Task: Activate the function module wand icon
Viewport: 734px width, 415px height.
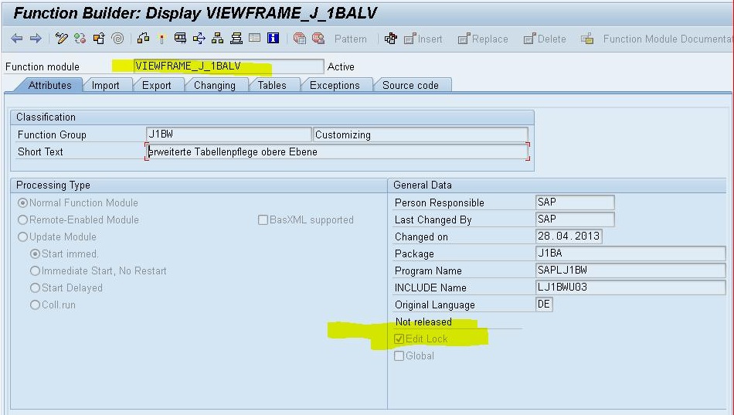Action: tap(162, 39)
